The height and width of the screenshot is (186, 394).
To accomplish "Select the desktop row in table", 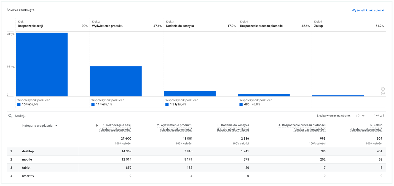I will click(x=28, y=151).
